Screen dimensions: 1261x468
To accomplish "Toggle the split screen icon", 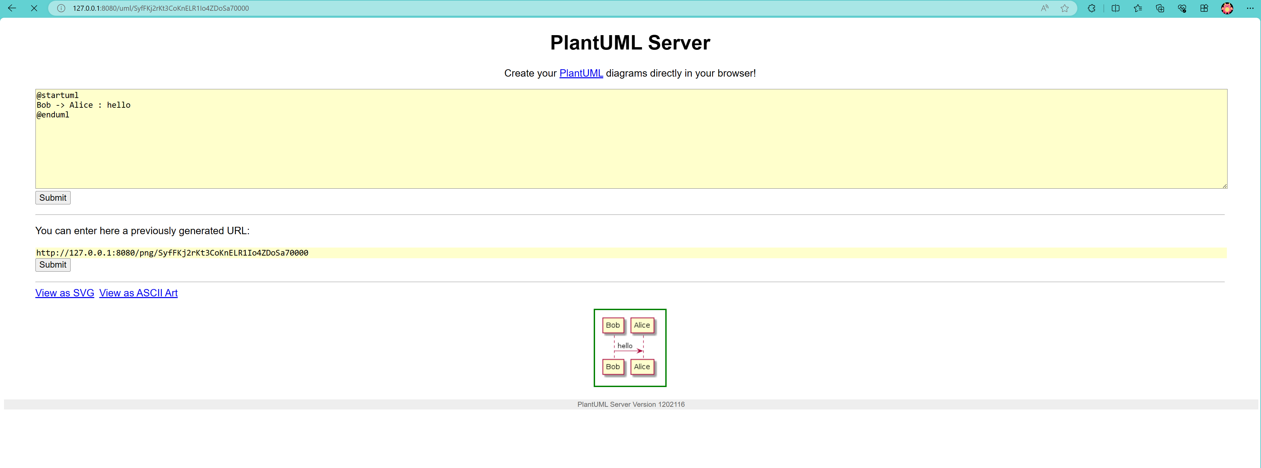I will (1115, 8).
